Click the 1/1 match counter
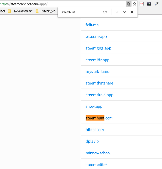 tap(105, 12)
